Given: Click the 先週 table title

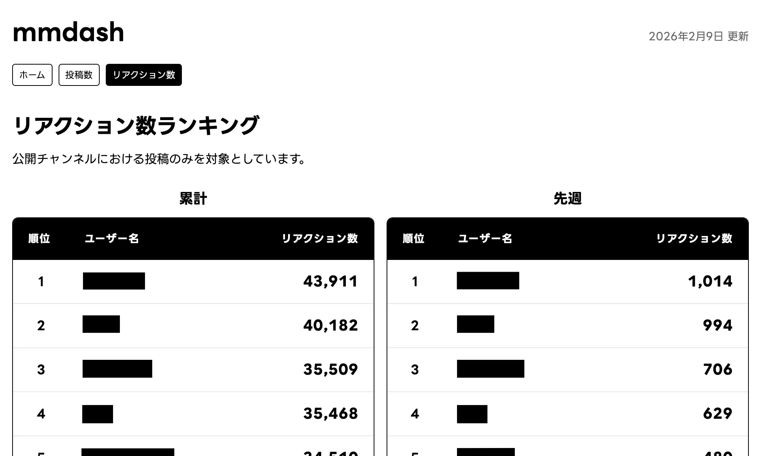Looking at the screenshot, I should [568, 198].
